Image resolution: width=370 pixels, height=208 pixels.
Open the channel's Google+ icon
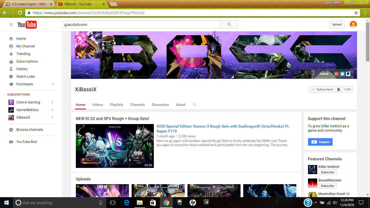337,74
